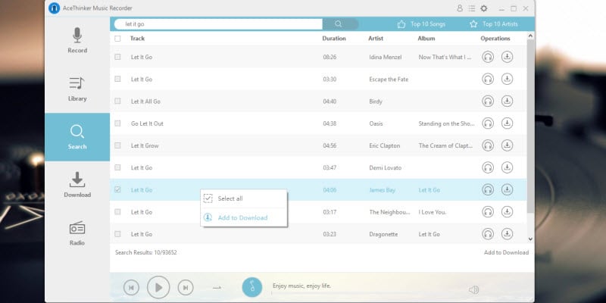Image resolution: width=606 pixels, height=303 pixels.
Task: Uncheck the James Bay track checkbox
Action: tap(117, 190)
